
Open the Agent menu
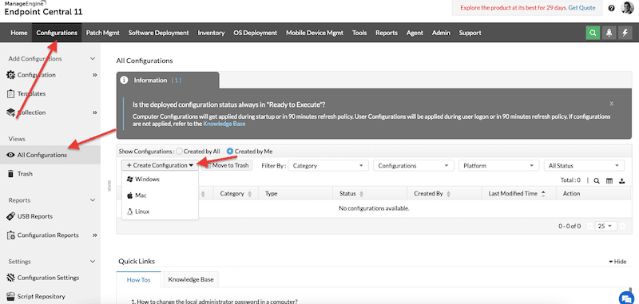point(415,33)
